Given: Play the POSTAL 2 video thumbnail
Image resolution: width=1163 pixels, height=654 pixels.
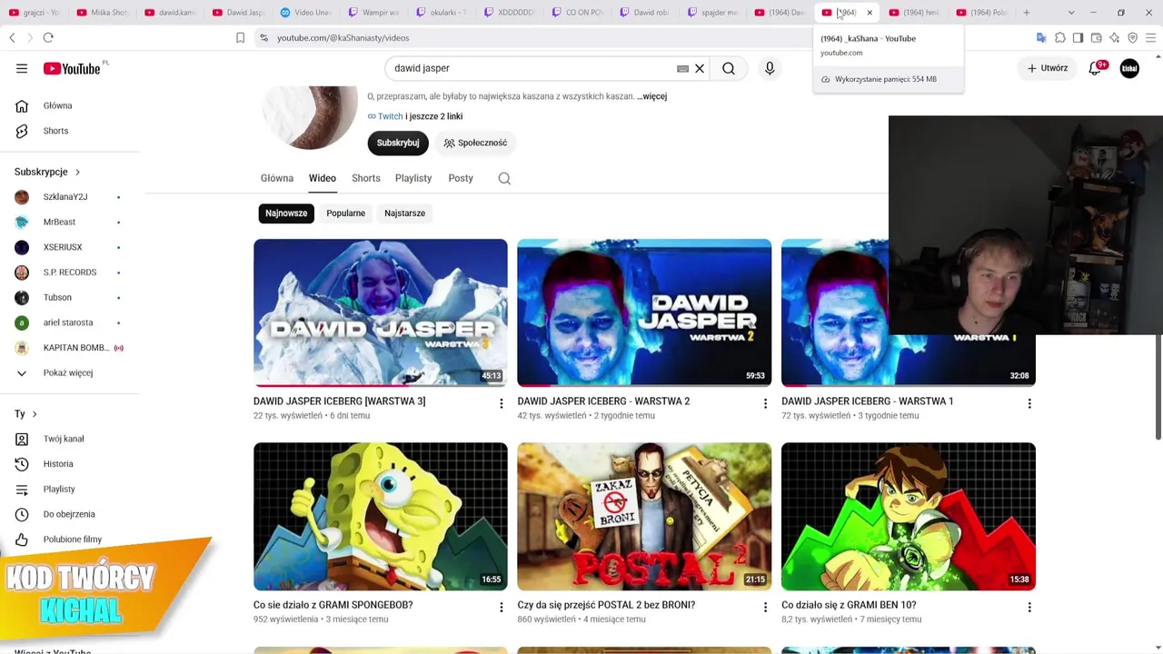Looking at the screenshot, I should (x=644, y=516).
